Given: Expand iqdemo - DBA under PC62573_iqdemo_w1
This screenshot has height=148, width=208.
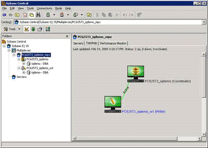Looking at the screenshot, I should pos(24,73).
